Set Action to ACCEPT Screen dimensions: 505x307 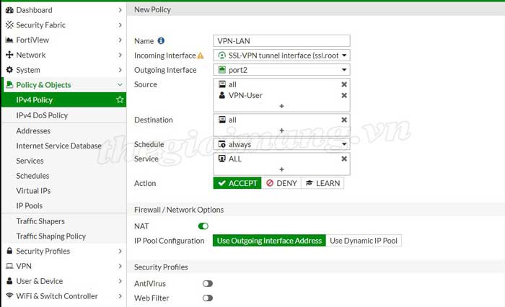click(237, 183)
